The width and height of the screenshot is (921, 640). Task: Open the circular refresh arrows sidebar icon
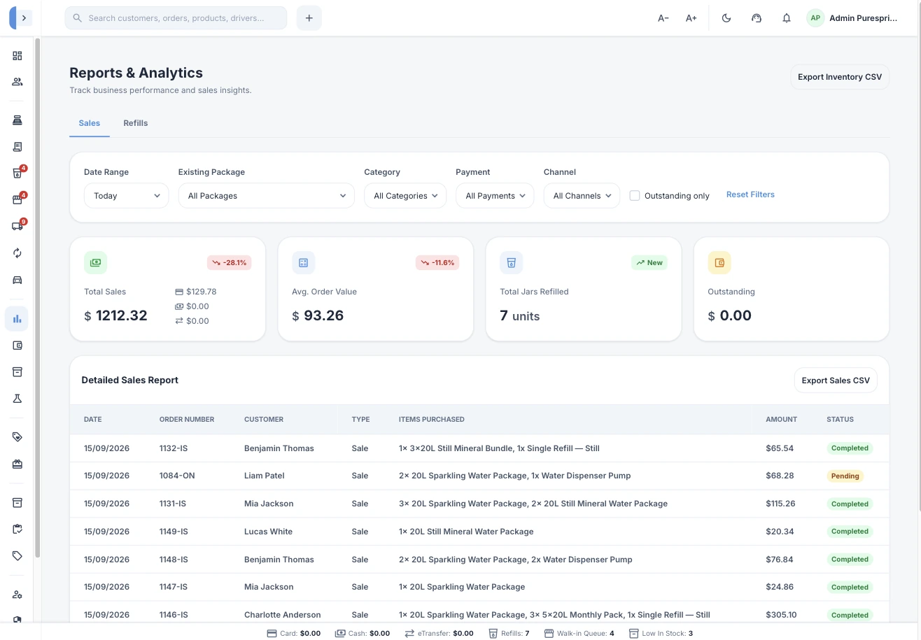(x=17, y=253)
